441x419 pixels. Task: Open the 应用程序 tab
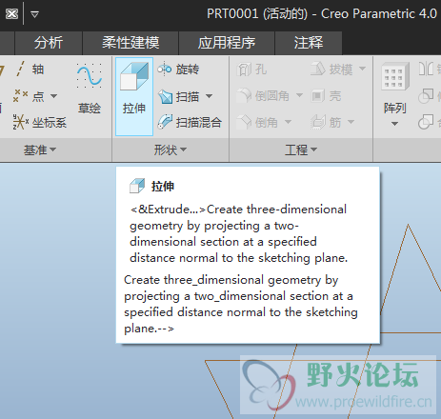coord(227,43)
